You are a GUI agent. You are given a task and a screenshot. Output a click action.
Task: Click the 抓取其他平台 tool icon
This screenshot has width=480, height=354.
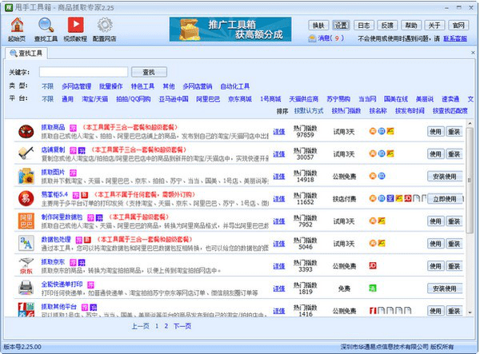click(26, 309)
